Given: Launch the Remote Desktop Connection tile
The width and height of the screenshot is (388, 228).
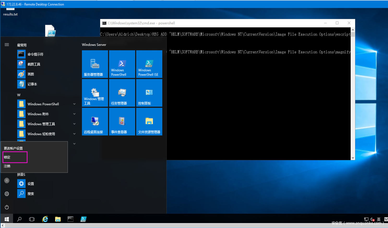Looking at the screenshot, I should coord(95,122).
